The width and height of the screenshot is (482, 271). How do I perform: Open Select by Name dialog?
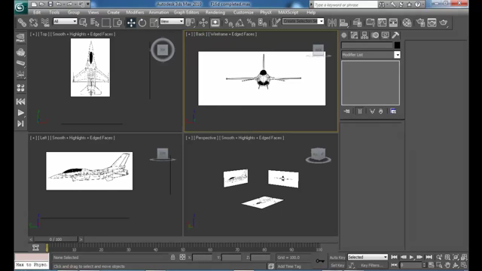pyautogui.click(x=95, y=23)
